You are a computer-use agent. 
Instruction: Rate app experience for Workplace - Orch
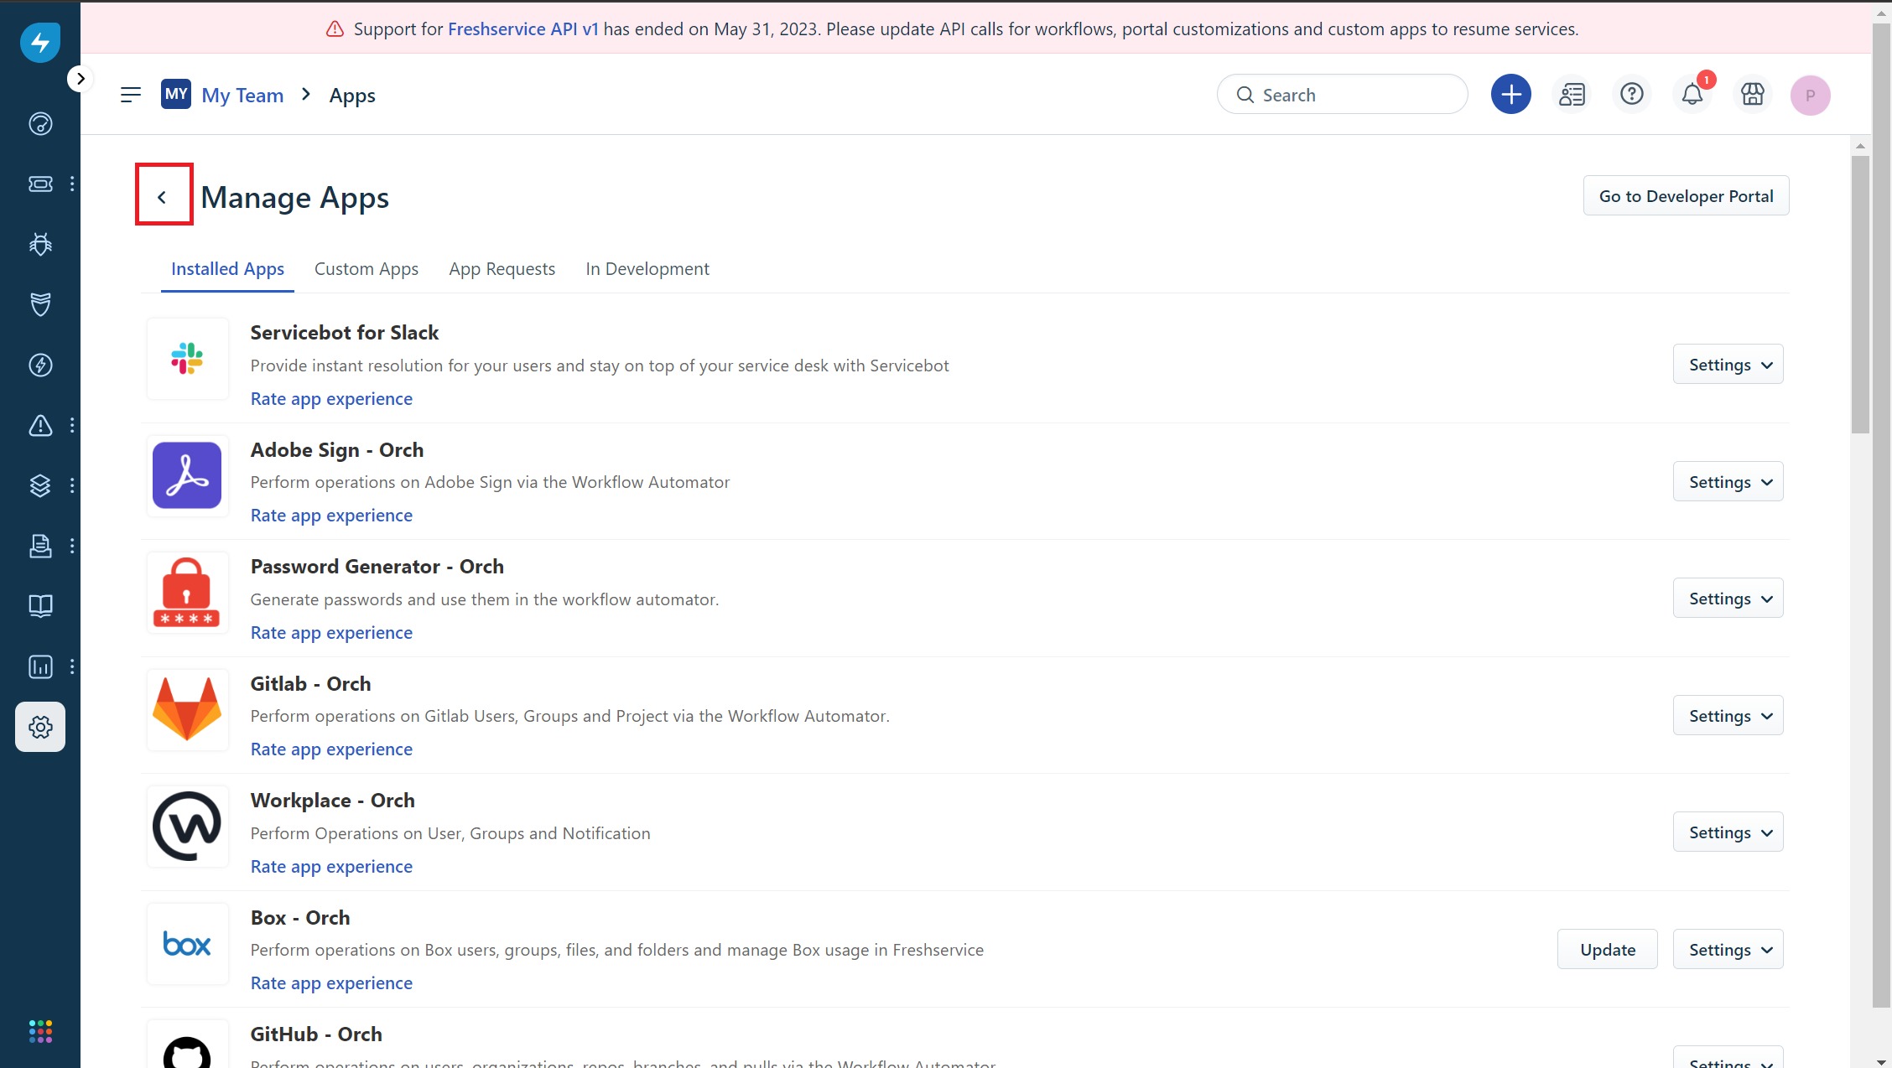click(331, 867)
